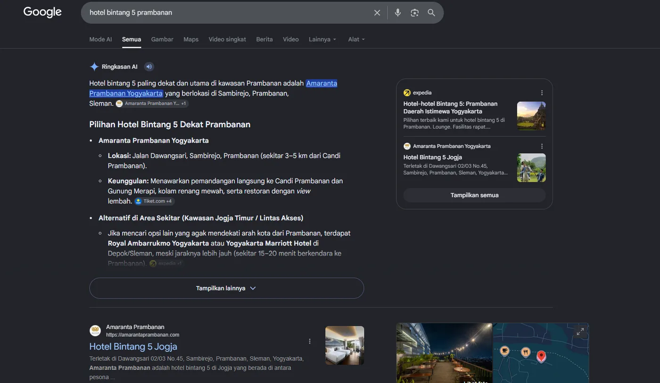
Task: Open rooftop terrace night photo
Action: tap(444, 353)
